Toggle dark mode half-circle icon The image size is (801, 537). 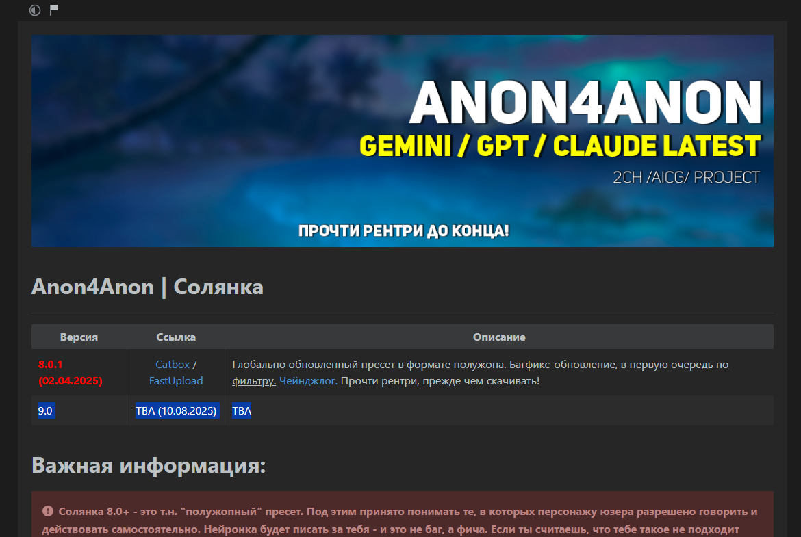coord(35,10)
